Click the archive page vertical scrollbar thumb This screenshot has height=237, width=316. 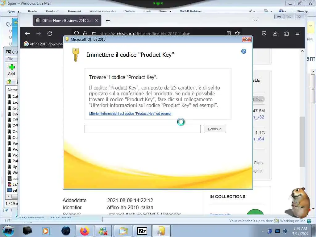(302, 141)
